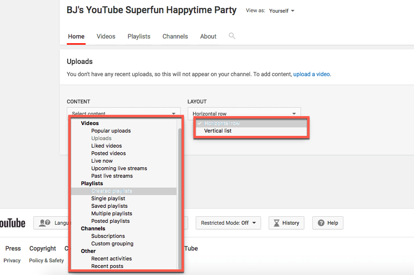Screen dimensions: 414x275
Task: Open the channel search magnifier icon
Action: [x=231, y=36]
